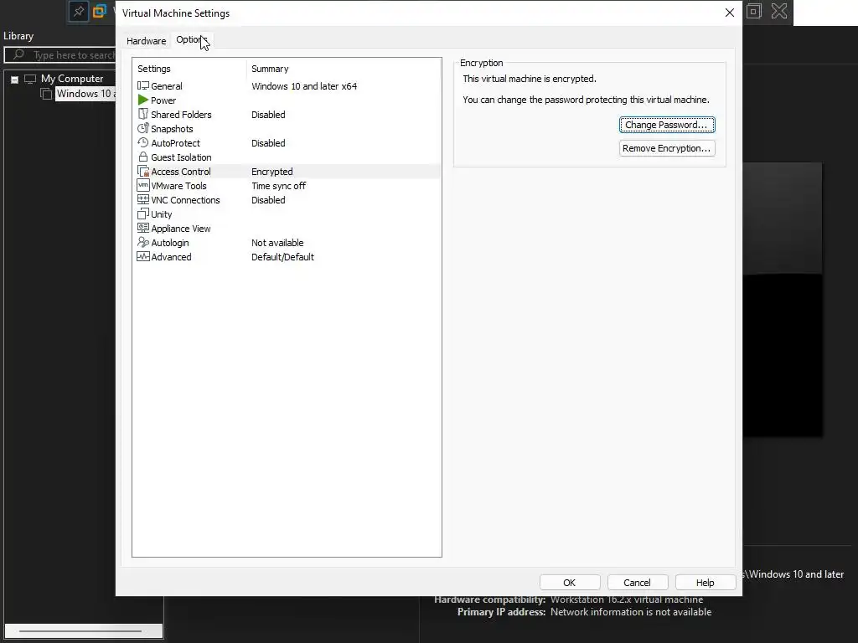Screen dimensions: 858x643
Task: Click My Computer label in Library tree
Action: [x=72, y=79]
